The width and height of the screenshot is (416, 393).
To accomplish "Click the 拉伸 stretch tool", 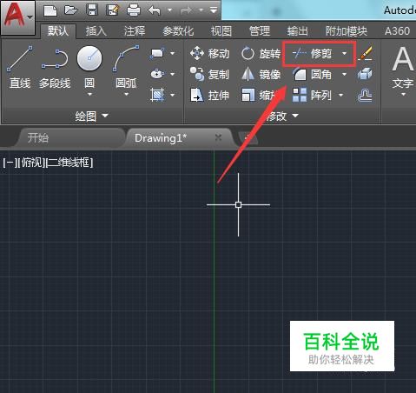I will [209, 95].
